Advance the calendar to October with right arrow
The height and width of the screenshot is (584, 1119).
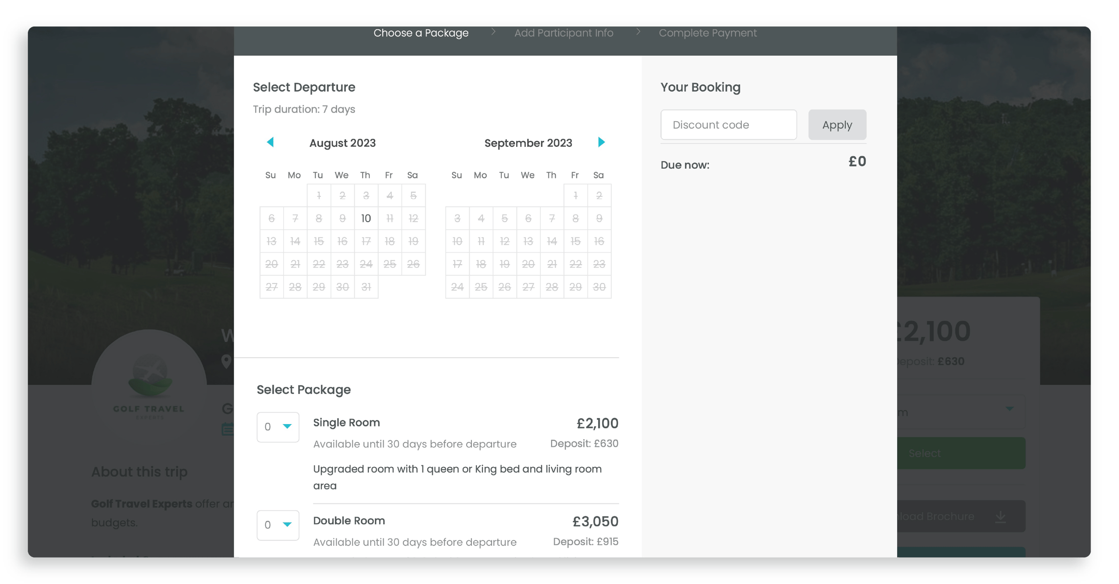click(x=602, y=143)
